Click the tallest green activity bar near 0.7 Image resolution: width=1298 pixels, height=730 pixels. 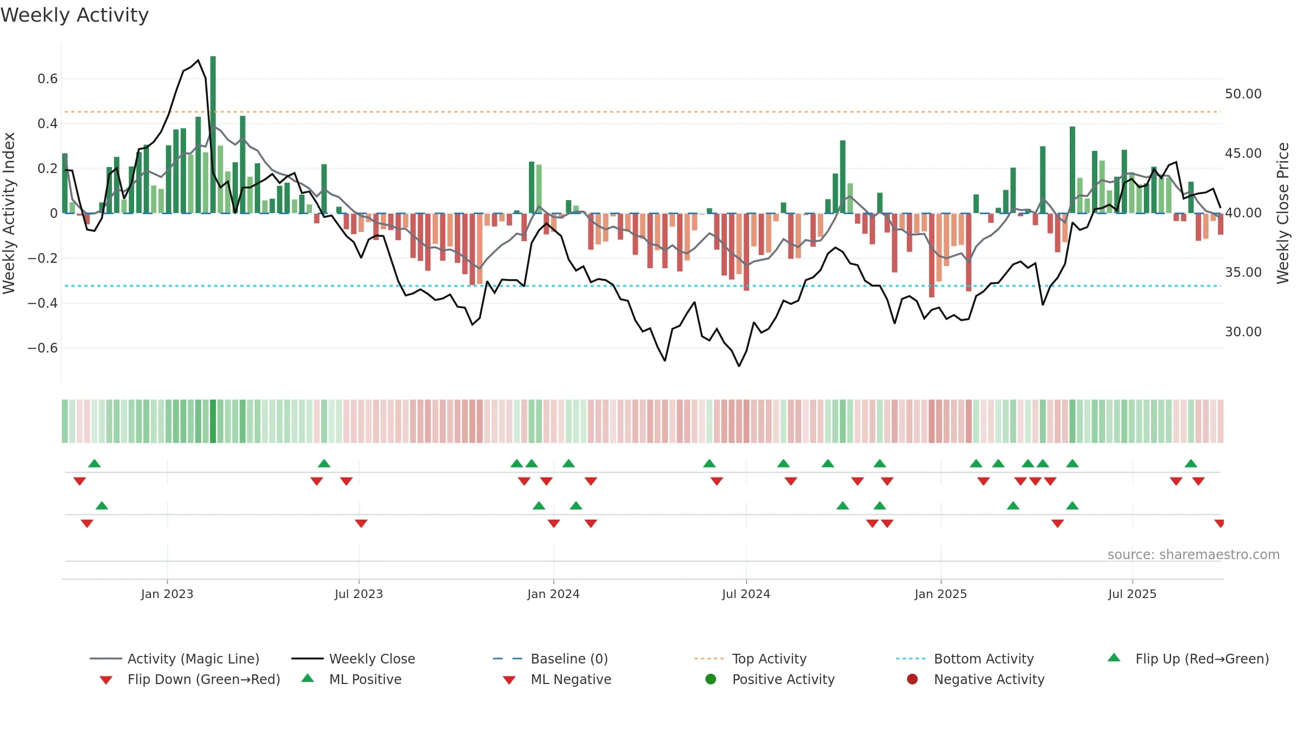(x=213, y=135)
